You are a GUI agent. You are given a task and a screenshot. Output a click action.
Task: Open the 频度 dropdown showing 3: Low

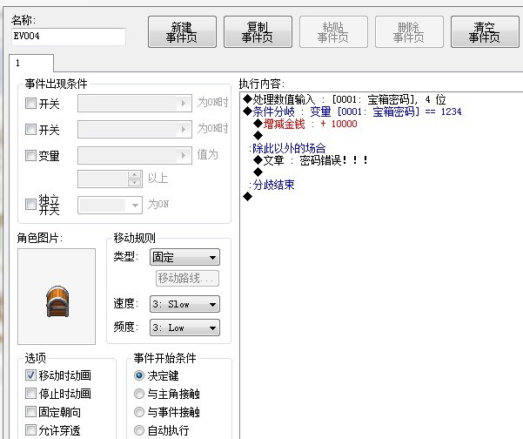point(184,328)
